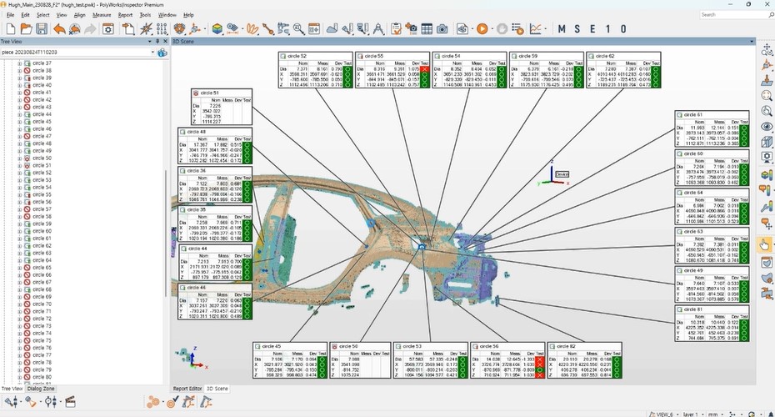Click the colored cube icon in the toolbar
The width and height of the screenshot is (775, 417).
[x=217, y=29]
